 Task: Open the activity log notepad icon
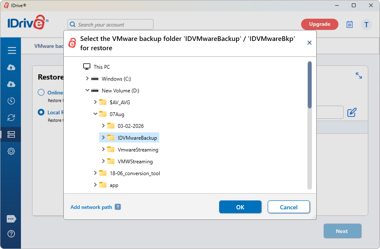(x=350, y=24)
